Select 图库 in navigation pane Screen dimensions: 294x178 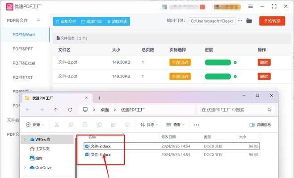[36, 158]
